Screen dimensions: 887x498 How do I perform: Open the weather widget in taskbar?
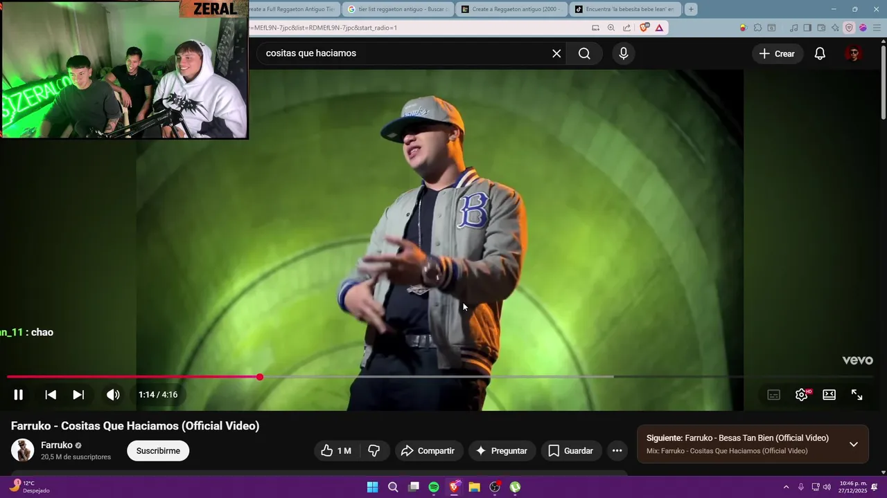(29, 487)
